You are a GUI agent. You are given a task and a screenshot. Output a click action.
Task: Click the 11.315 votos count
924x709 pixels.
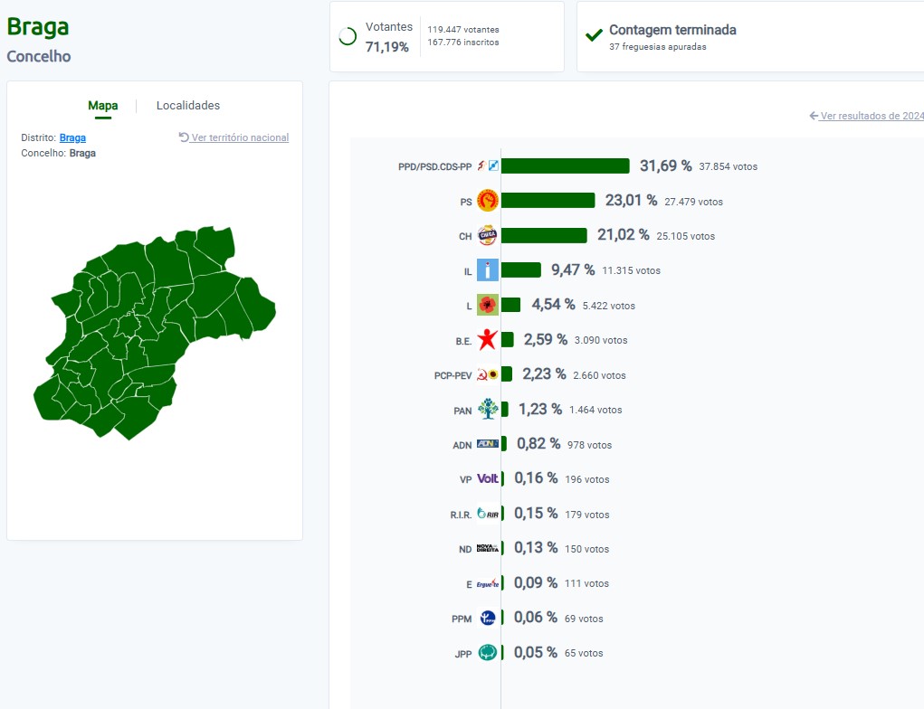(x=631, y=271)
